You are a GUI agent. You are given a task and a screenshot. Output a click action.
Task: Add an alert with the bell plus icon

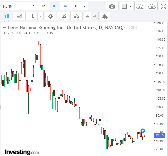coord(105,16)
